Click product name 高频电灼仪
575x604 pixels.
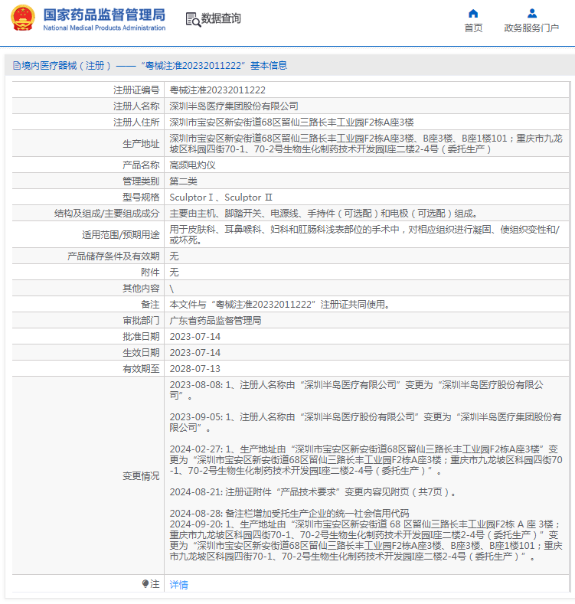click(x=192, y=165)
